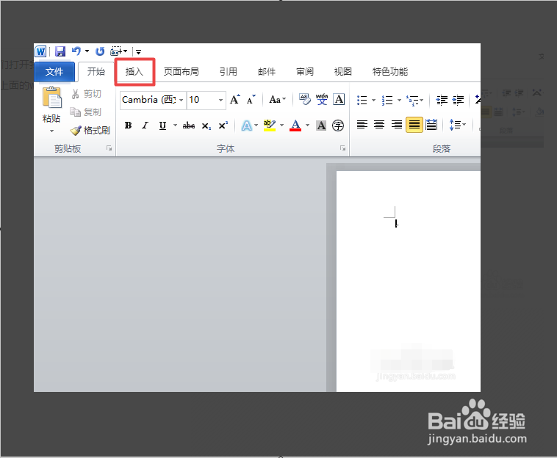Click the phonetic guide wén icon

click(322, 100)
